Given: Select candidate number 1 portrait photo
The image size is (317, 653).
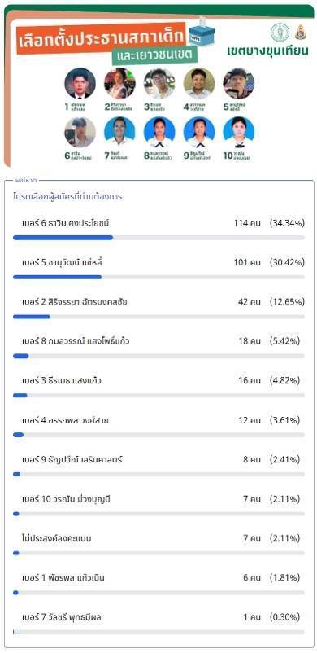Looking at the screenshot, I should point(80,83).
